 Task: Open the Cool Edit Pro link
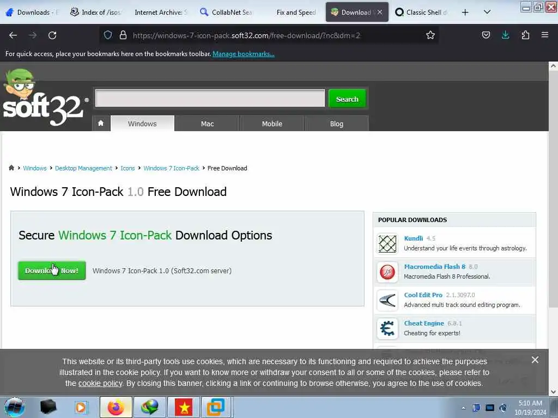423,294
